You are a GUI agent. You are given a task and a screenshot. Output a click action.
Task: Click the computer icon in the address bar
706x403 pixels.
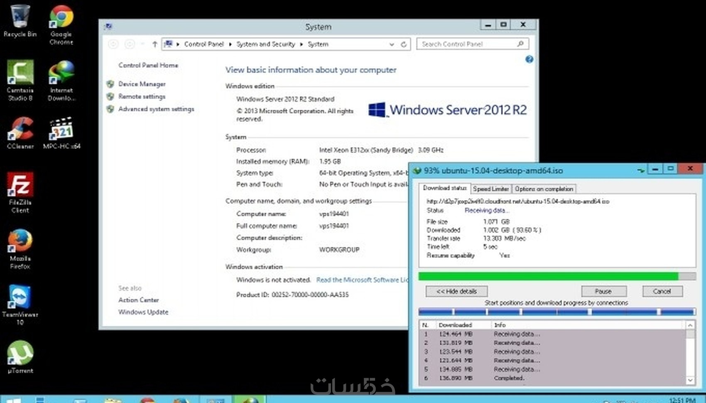coord(168,44)
